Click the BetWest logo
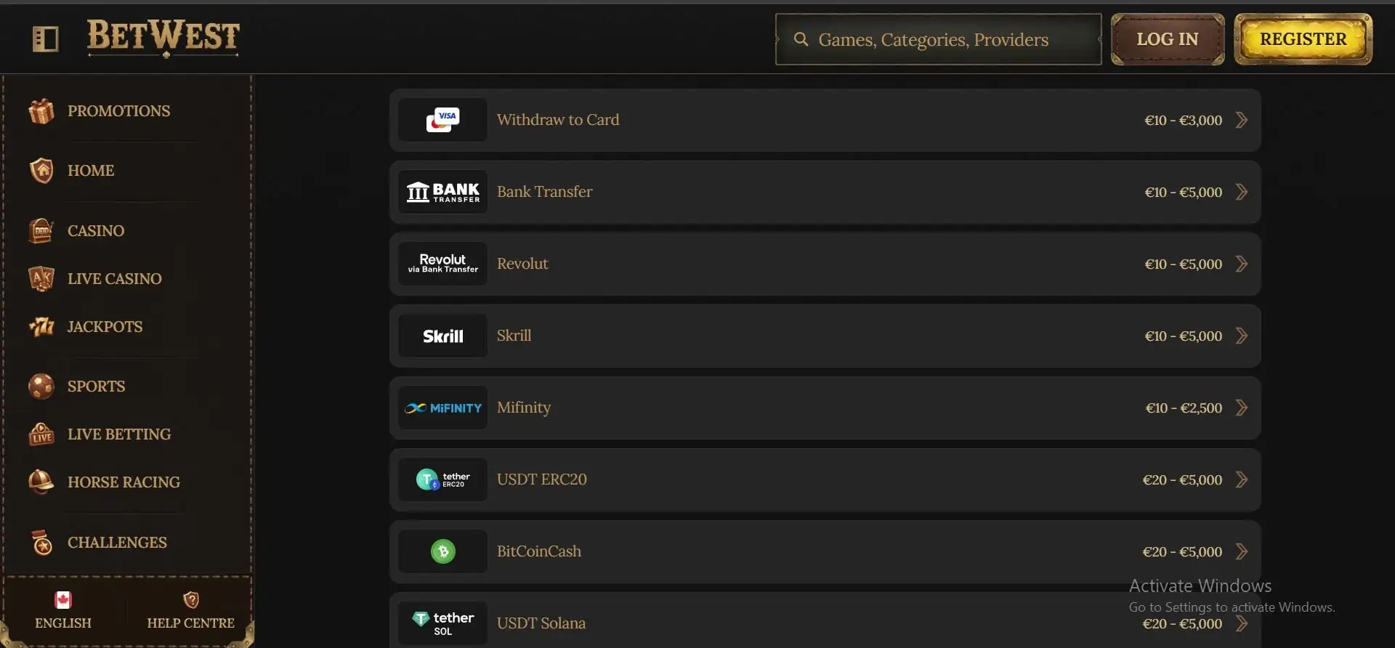The height and width of the screenshot is (648, 1395). [163, 38]
